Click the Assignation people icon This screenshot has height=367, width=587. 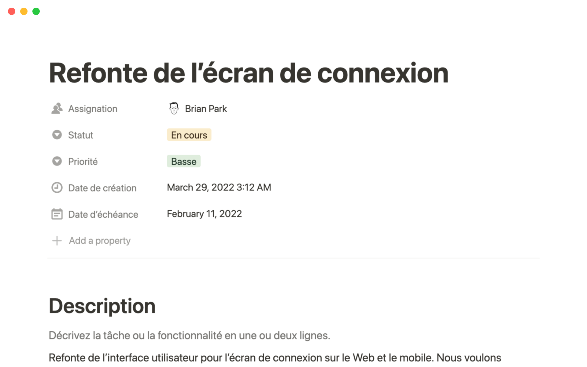57,109
